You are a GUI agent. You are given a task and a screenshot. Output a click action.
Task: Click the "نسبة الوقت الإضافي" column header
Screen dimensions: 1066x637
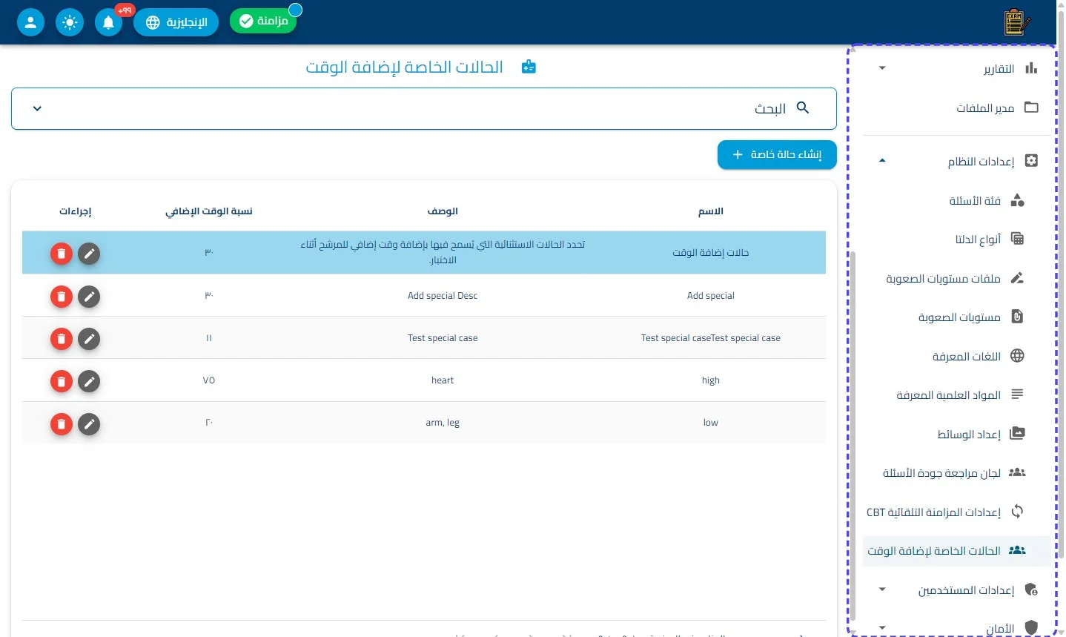tap(209, 211)
